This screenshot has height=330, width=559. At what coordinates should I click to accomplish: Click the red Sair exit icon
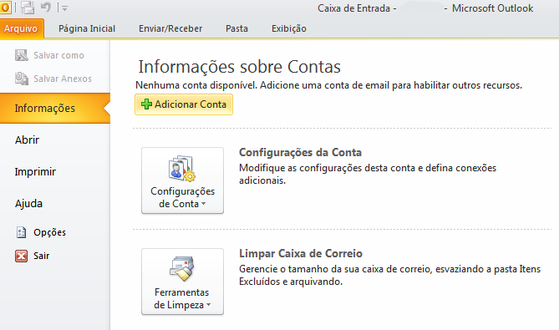pos(22,256)
